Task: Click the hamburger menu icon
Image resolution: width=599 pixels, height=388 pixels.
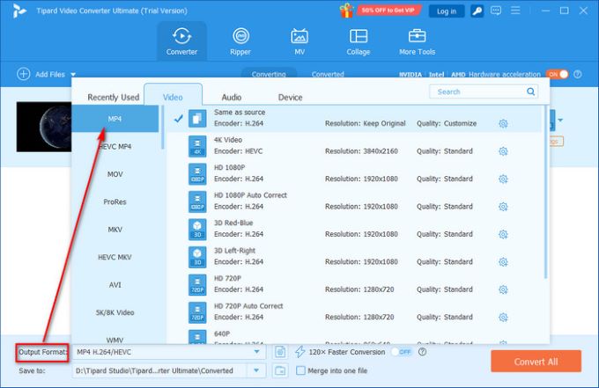Action: (514, 11)
